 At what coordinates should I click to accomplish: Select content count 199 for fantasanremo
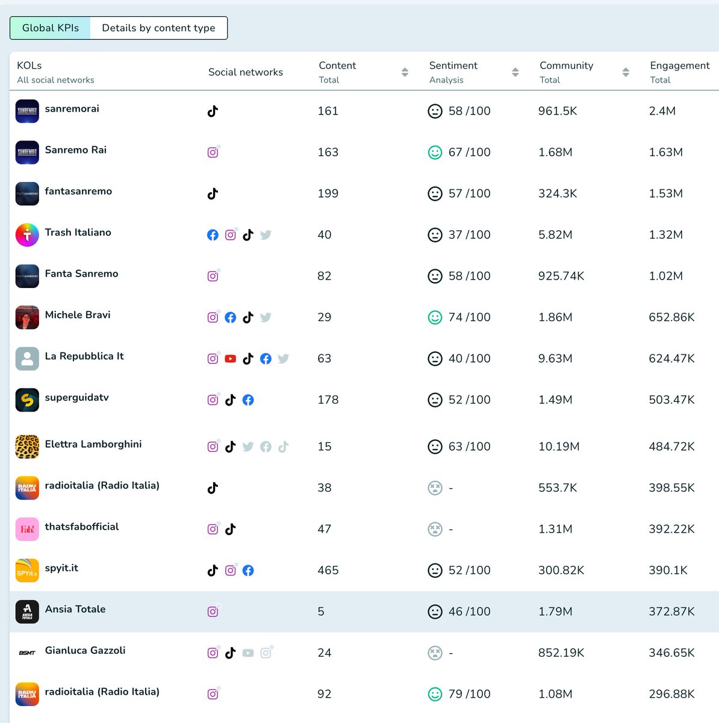(328, 193)
